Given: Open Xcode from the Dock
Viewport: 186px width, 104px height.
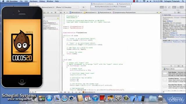Looking at the screenshot, I should (134, 98).
